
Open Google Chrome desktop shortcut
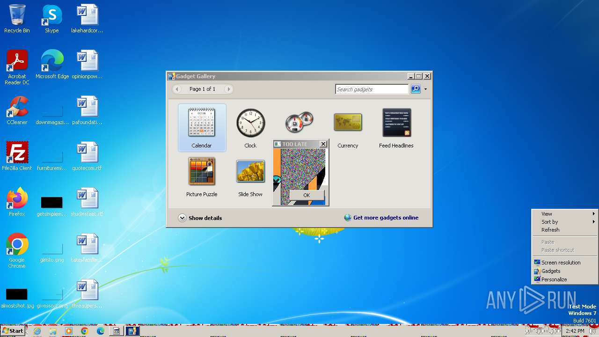tap(17, 251)
